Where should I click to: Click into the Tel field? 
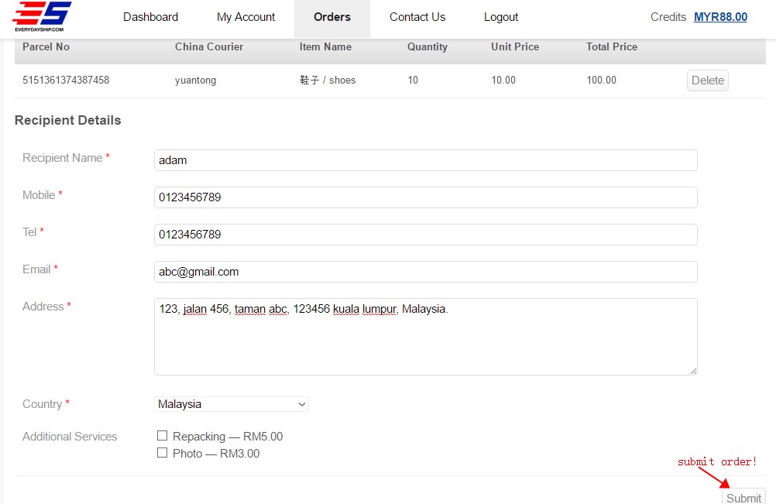click(x=425, y=235)
